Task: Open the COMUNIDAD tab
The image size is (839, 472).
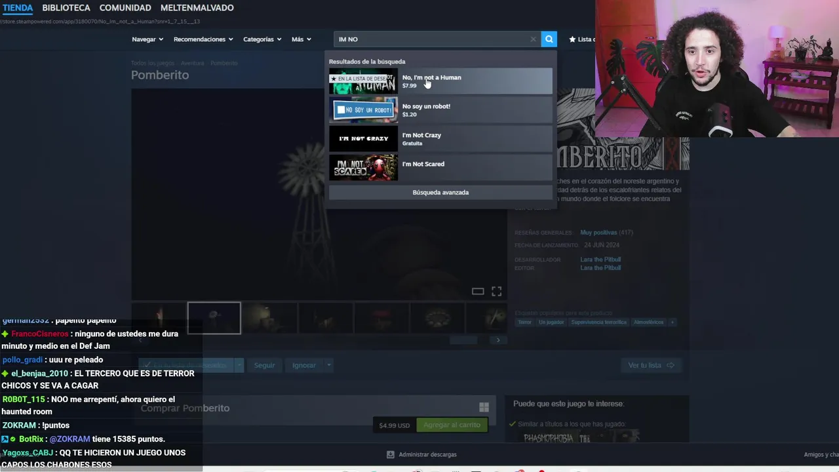Action: click(125, 8)
